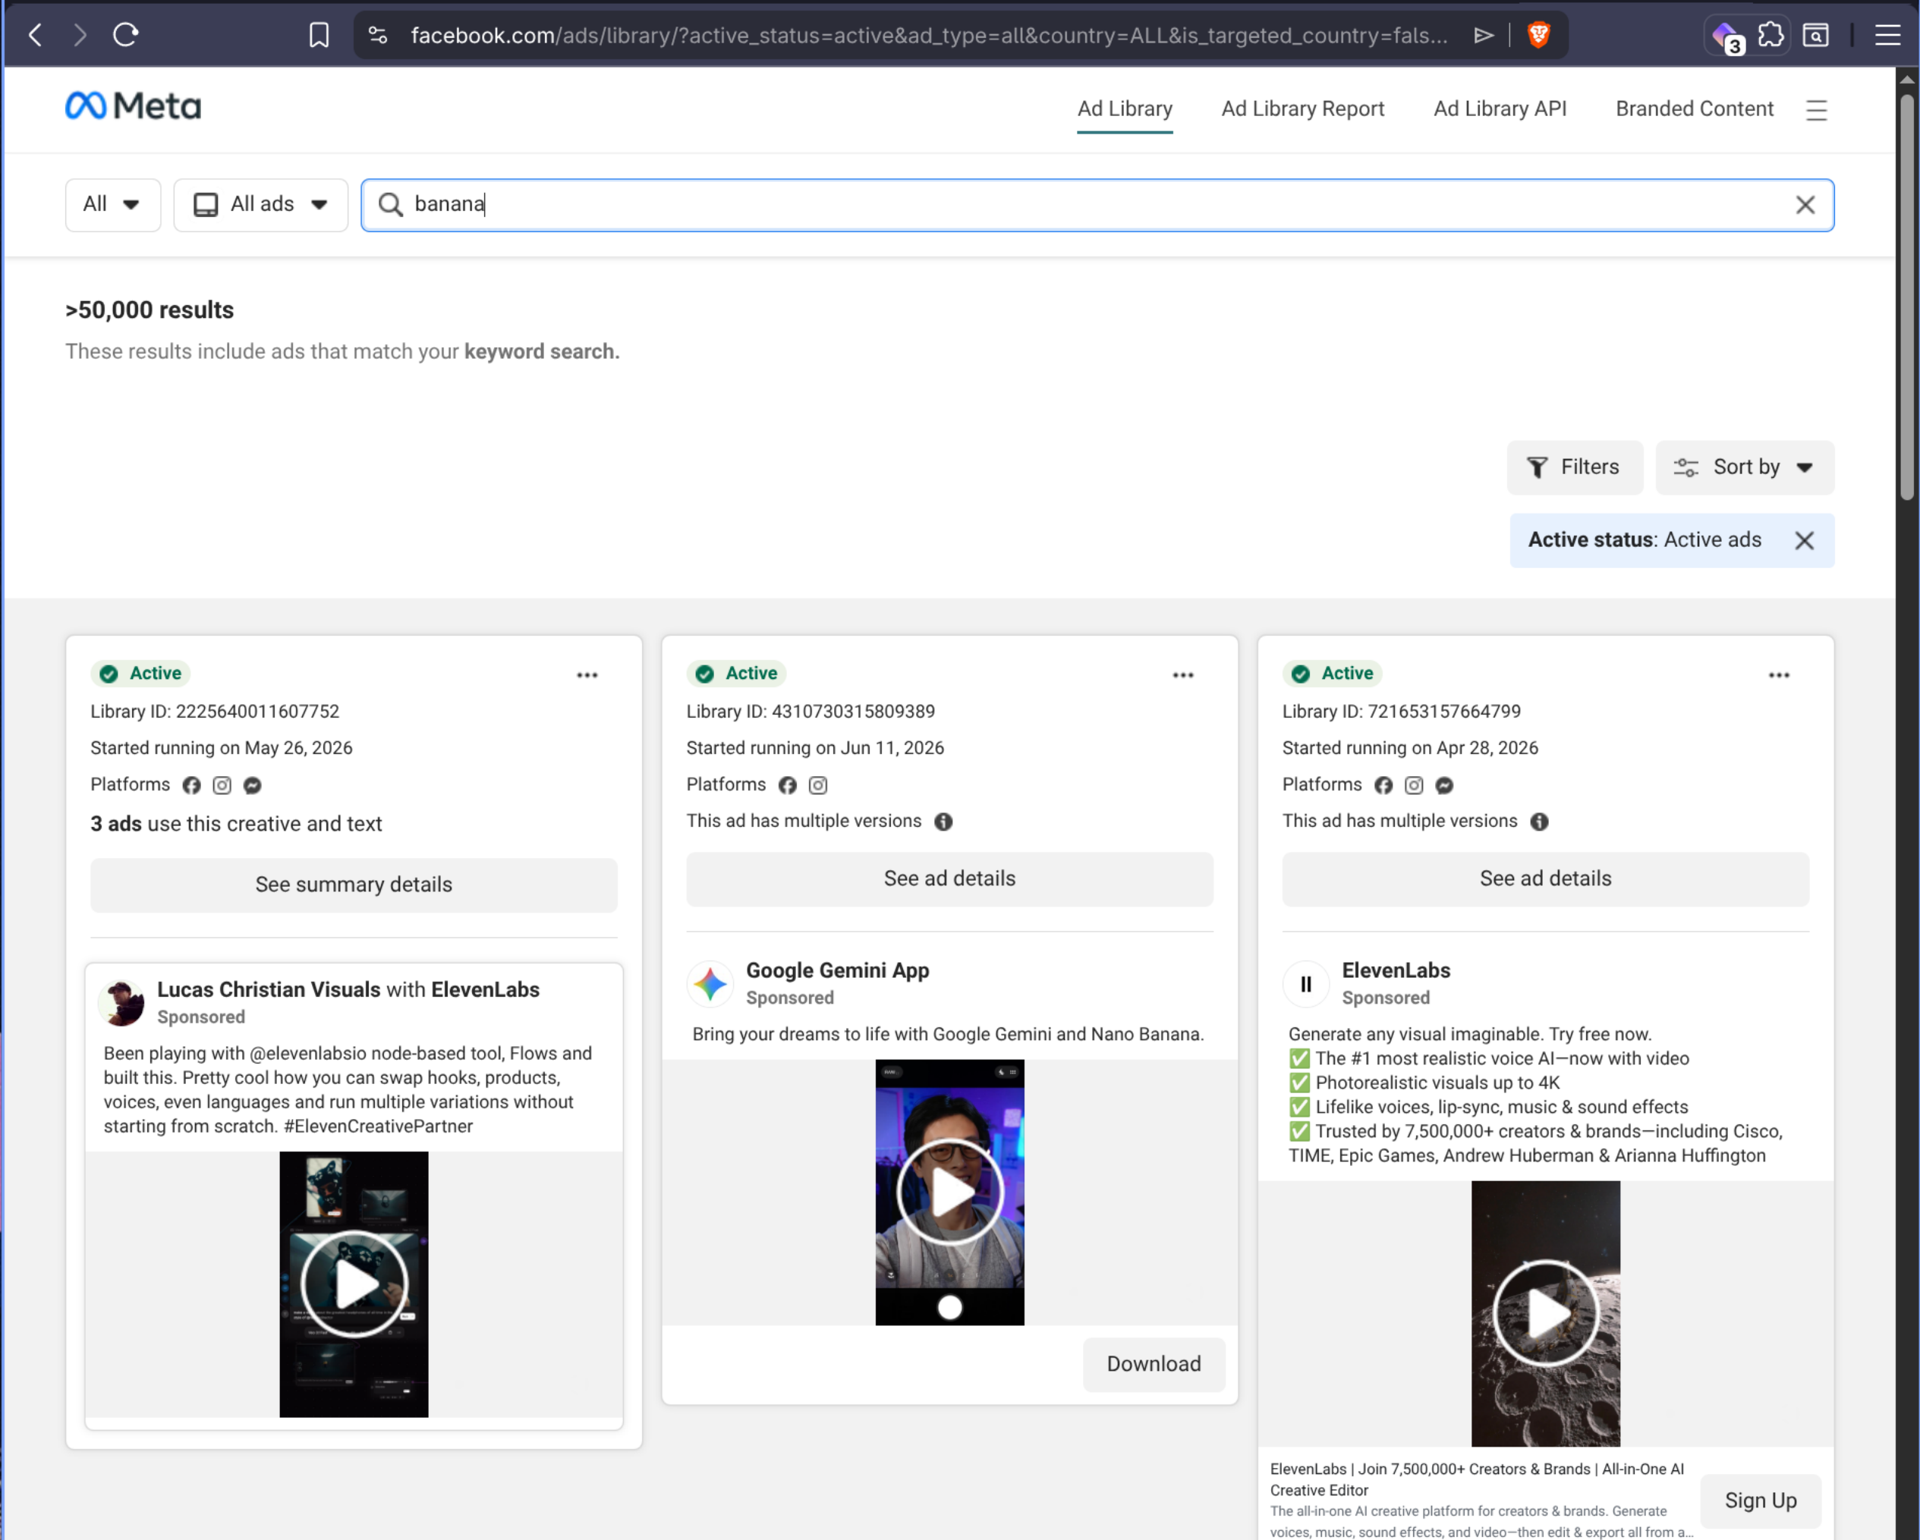Expand the All country dropdown
Image resolution: width=1920 pixels, height=1540 pixels.
(112, 205)
